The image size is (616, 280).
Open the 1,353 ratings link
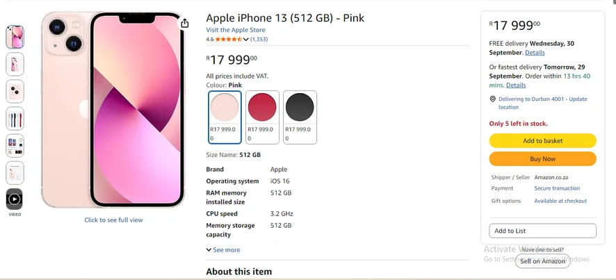tap(259, 40)
